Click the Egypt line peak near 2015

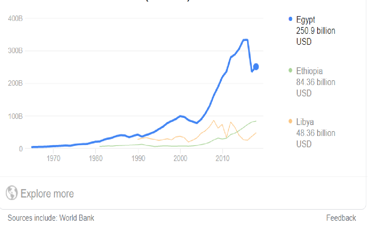click(245, 40)
